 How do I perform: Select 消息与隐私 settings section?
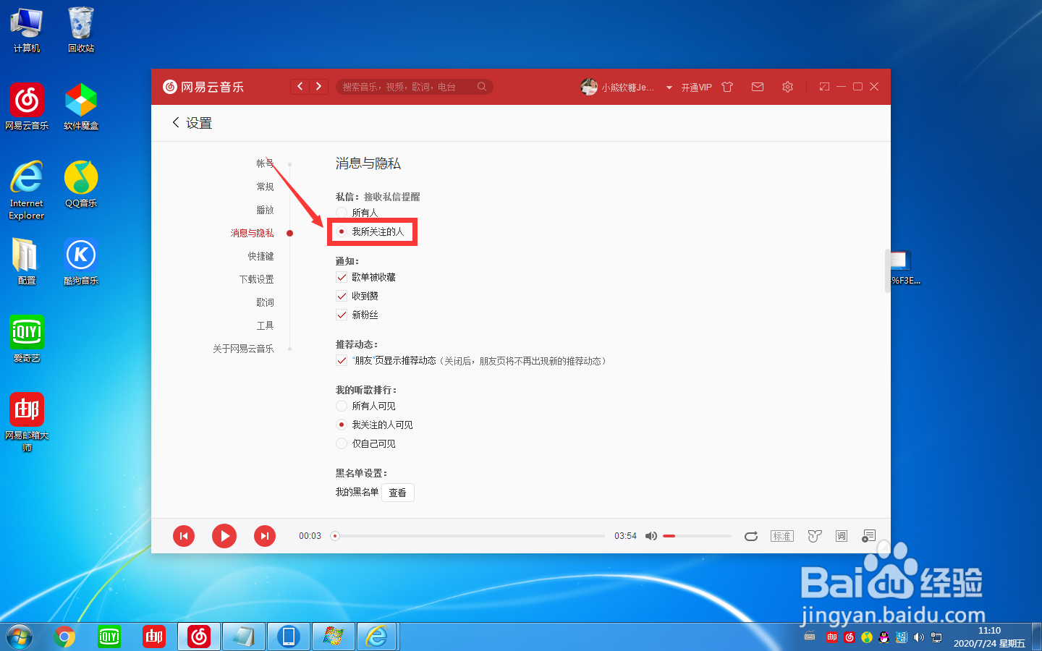coord(252,233)
